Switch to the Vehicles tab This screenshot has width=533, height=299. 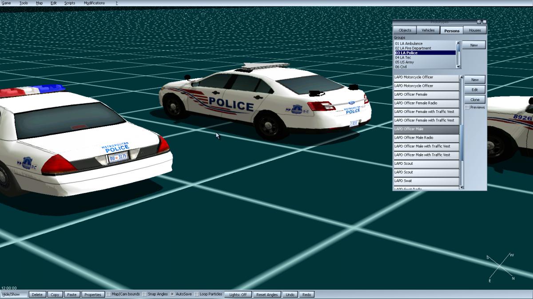tap(428, 30)
